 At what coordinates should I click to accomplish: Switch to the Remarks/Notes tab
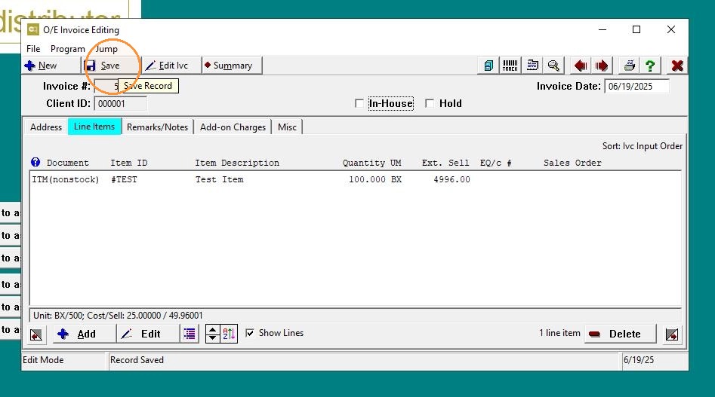tap(157, 127)
